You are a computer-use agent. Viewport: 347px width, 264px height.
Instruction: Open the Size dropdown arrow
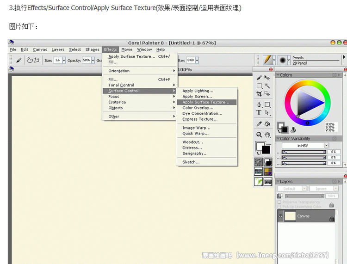tap(64, 60)
